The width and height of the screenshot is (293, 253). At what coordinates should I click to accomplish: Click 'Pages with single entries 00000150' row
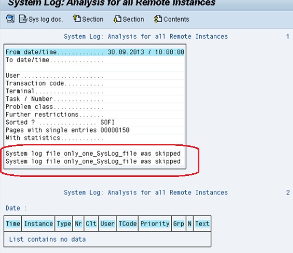click(95, 130)
